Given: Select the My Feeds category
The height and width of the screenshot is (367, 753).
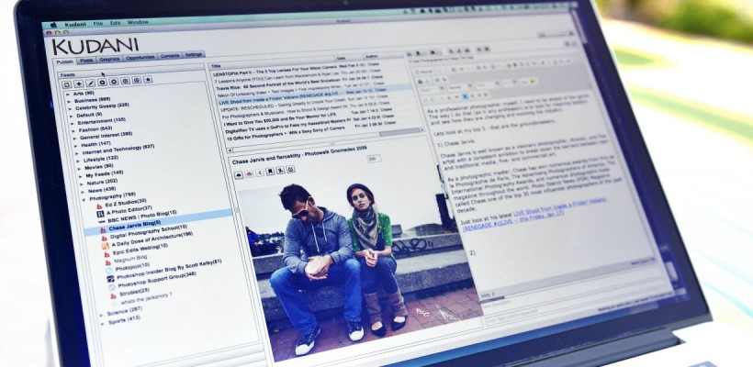Looking at the screenshot, I should pyautogui.click(x=104, y=173).
